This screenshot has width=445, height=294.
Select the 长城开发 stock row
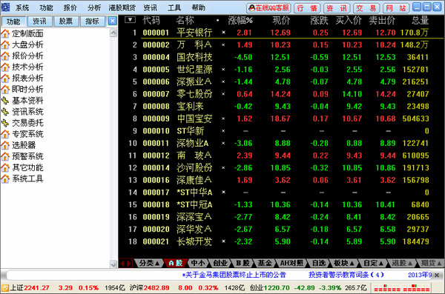click(x=280, y=241)
